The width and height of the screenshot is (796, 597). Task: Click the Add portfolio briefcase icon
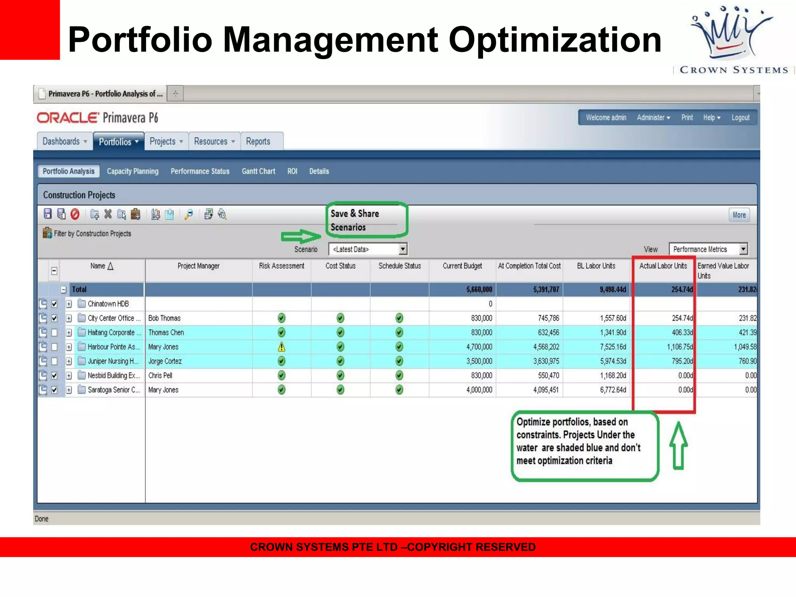click(135, 214)
